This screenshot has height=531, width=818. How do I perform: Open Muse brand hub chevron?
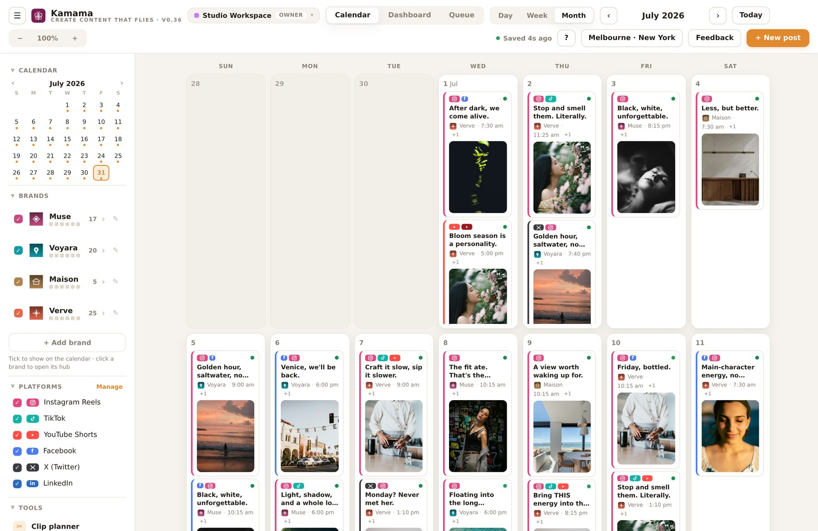[x=103, y=219]
